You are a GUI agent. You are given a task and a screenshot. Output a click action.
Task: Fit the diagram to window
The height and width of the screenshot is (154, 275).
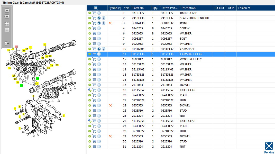tap(7, 30)
